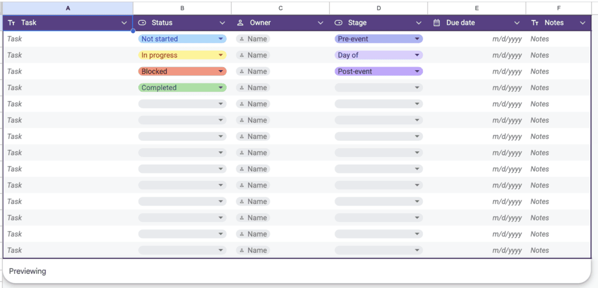This screenshot has height=288, width=598.
Task: Click the text-type icon beside Task header
Action: 12,23
